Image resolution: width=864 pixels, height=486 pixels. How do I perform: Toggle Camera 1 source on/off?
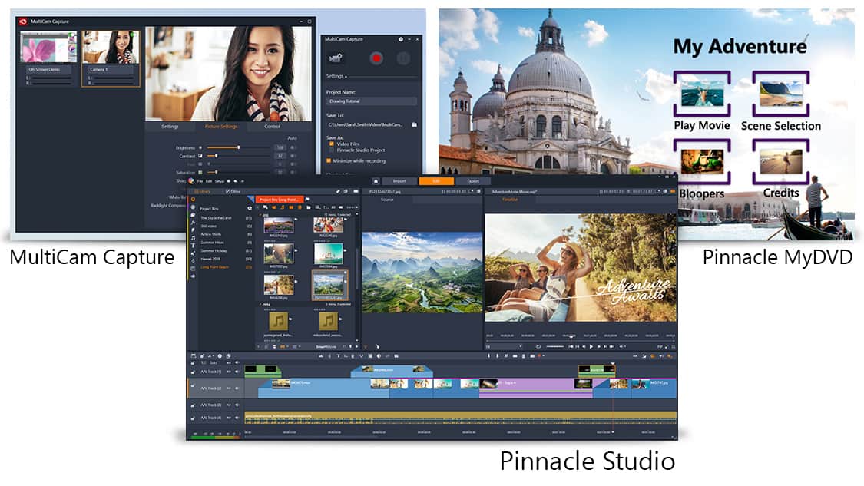(x=132, y=36)
